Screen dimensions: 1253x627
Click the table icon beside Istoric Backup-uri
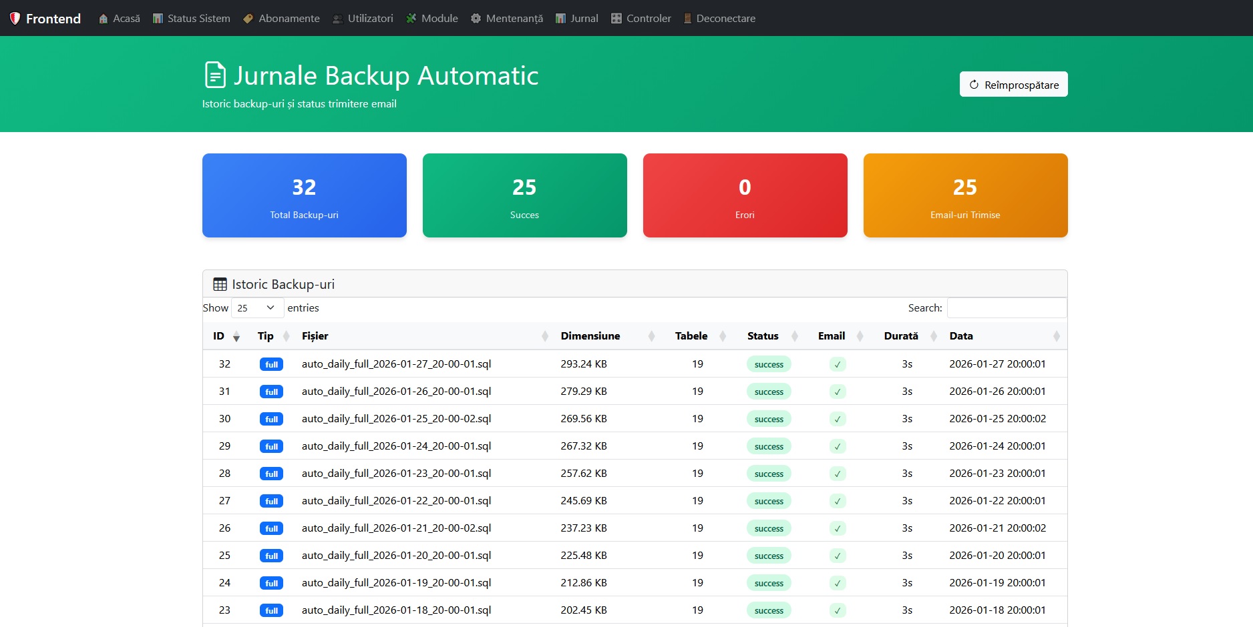219,283
